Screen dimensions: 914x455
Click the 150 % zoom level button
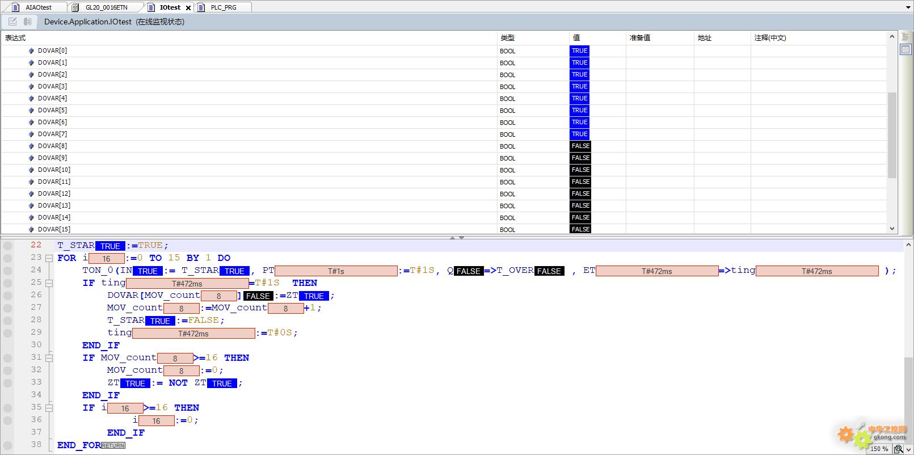click(x=879, y=449)
